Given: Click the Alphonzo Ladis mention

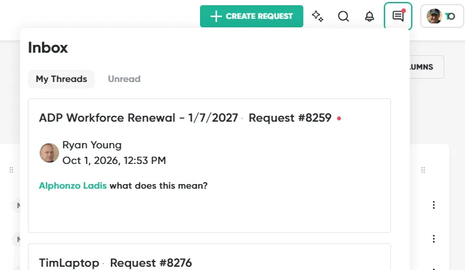Looking at the screenshot, I should pyautogui.click(x=73, y=185).
